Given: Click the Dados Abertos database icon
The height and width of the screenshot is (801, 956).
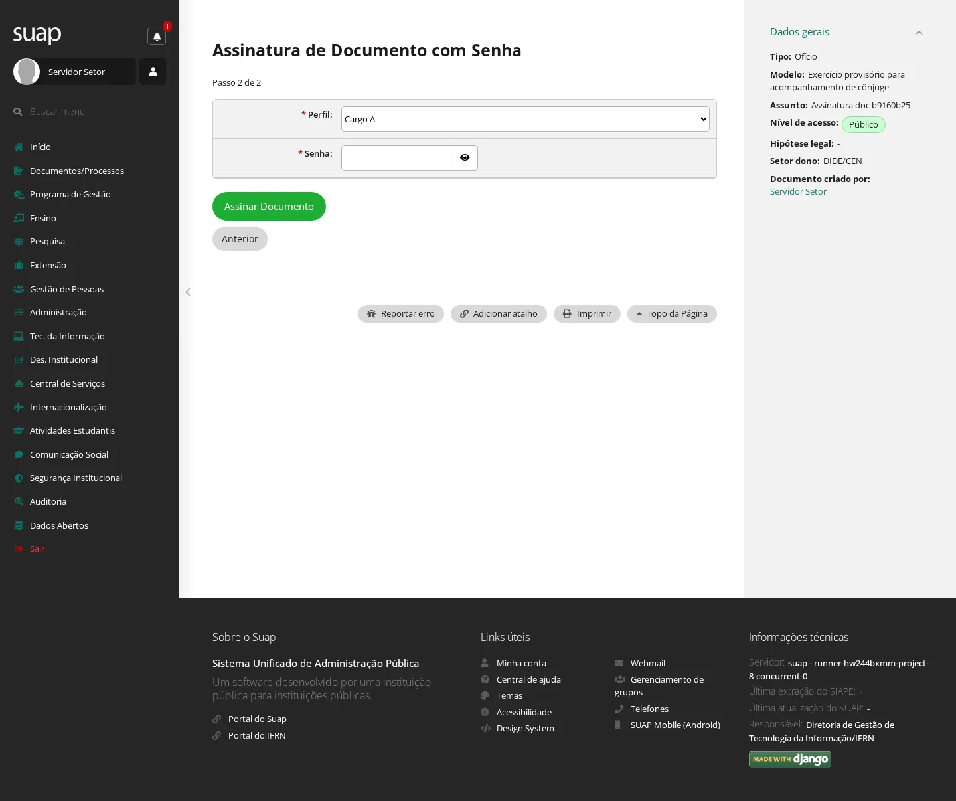Looking at the screenshot, I should pyautogui.click(x=19, y=525).
